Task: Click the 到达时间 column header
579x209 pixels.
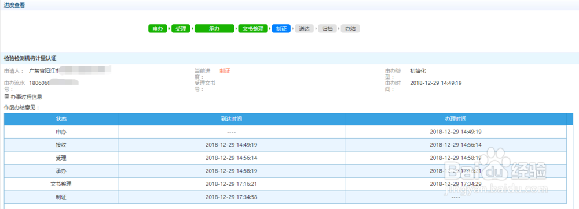Action: [x=232, y=119]
